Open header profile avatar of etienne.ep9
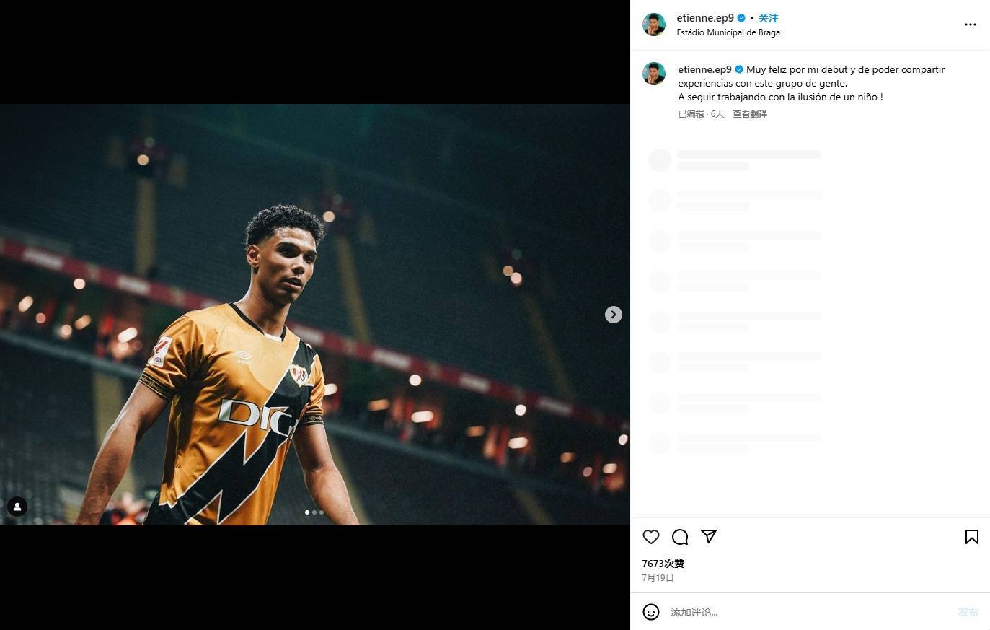Image resolution: width=990 pixels, height=630 pixels. 654,25
